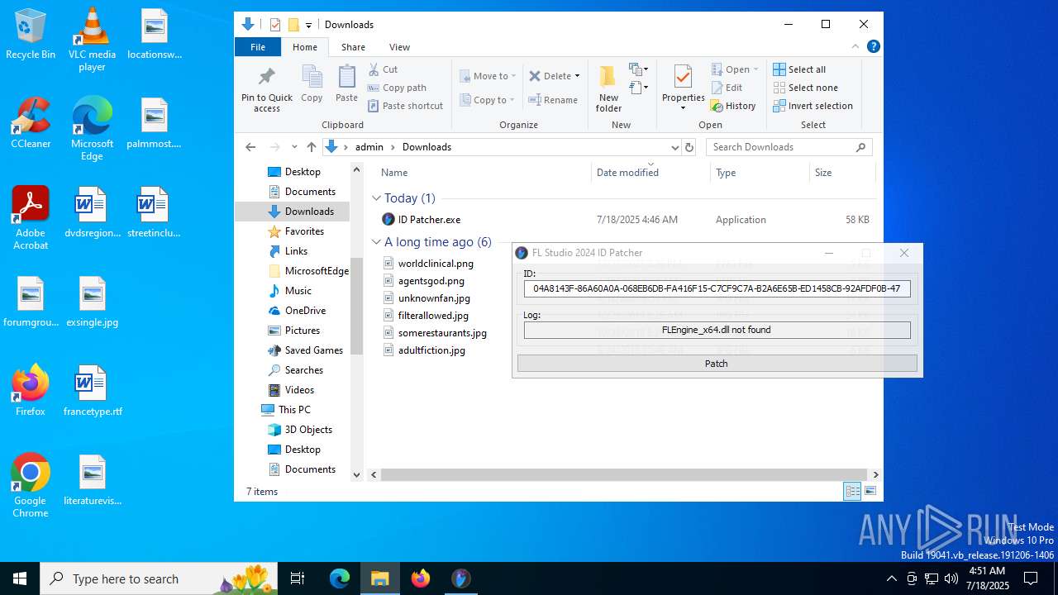Click the Patch button in ID Patcher

click(717, 364)
